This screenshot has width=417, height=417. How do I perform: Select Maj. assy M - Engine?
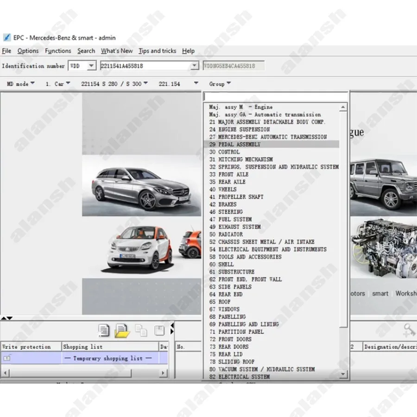click(x=272, y=107)
